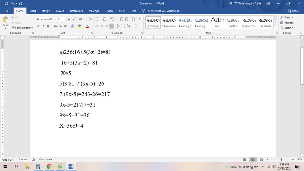Toggle underline formatting
This screenshot has height=171, width=304.
click(48, 26)
